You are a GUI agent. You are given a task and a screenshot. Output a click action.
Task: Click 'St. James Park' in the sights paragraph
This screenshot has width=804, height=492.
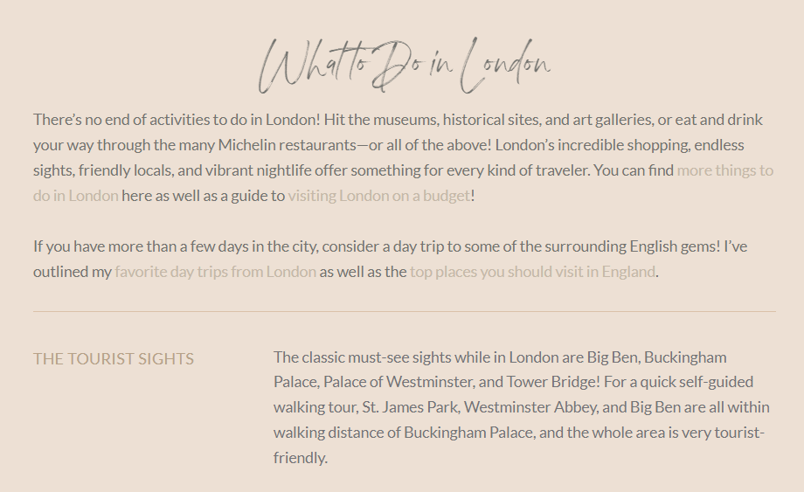point(412,407)
